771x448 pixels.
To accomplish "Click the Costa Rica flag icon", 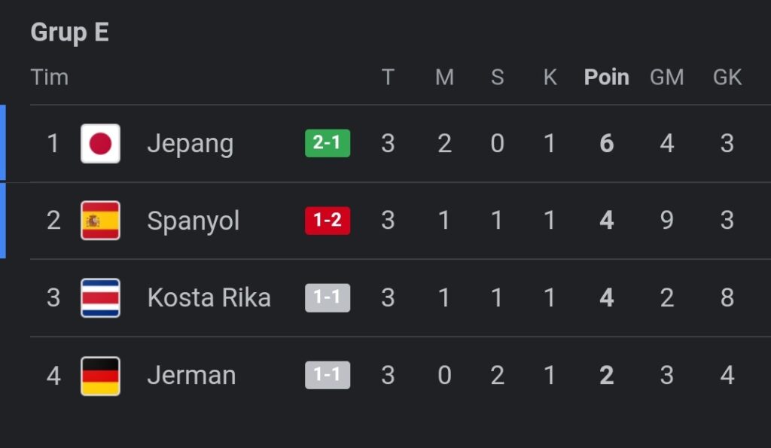I will tap(100, 298).
